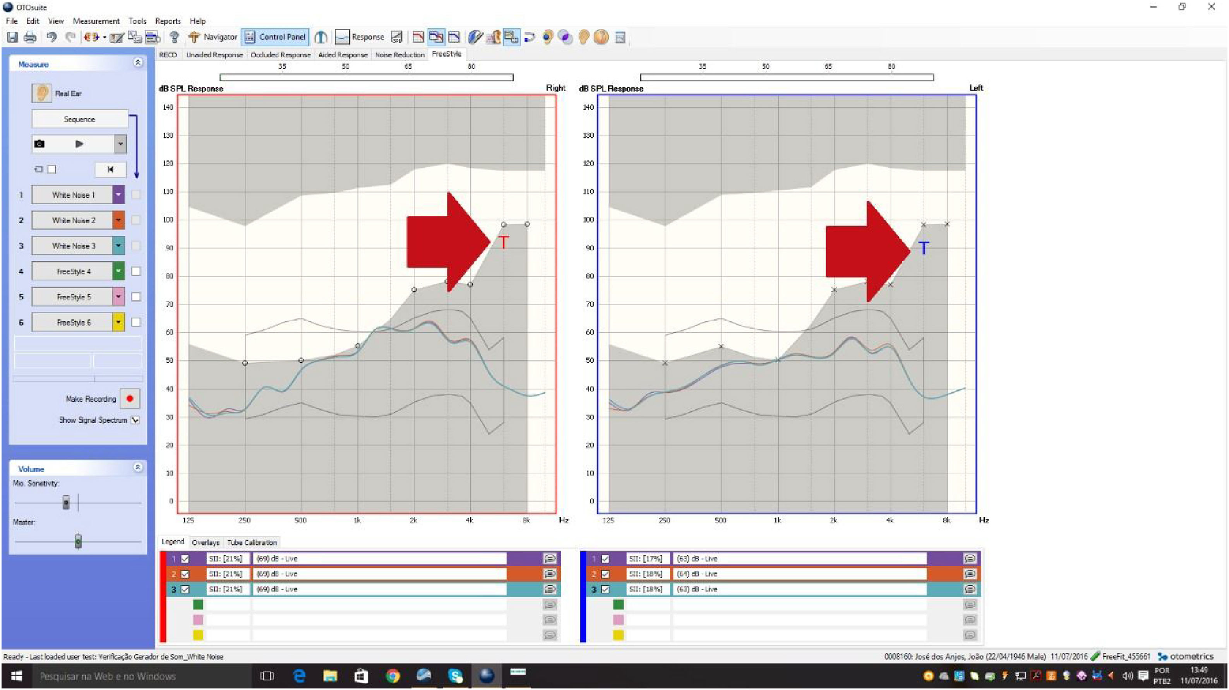Click the camera snapshot icon
Screen dimensions: 1229x690
point(39,143)
